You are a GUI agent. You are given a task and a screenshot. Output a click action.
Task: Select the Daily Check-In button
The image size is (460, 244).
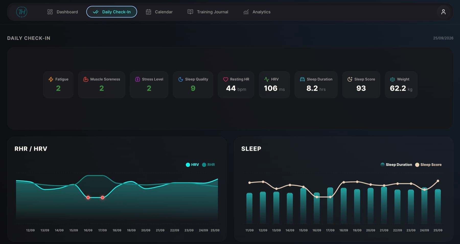coord(112,12)
